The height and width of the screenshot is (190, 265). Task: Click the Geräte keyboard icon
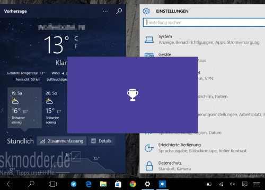click(x=149, y=55)
